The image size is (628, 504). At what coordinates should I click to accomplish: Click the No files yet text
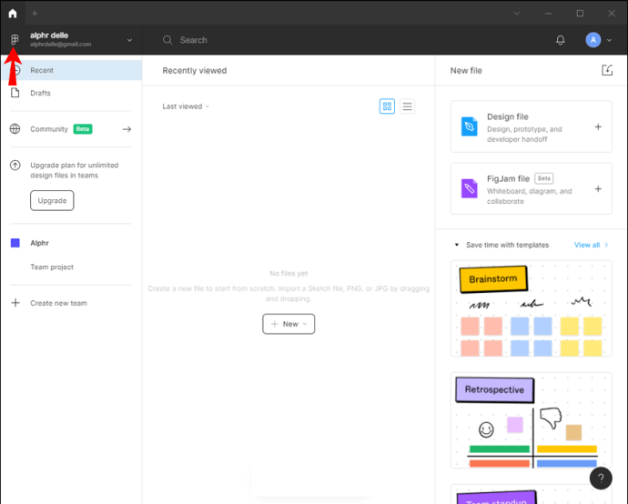[x=289, y=274]
